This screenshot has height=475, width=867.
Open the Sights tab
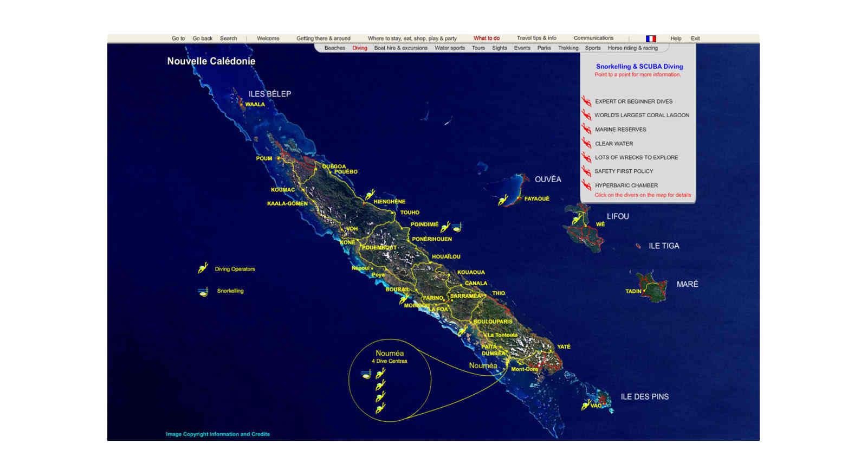click(x=500, y=48)
